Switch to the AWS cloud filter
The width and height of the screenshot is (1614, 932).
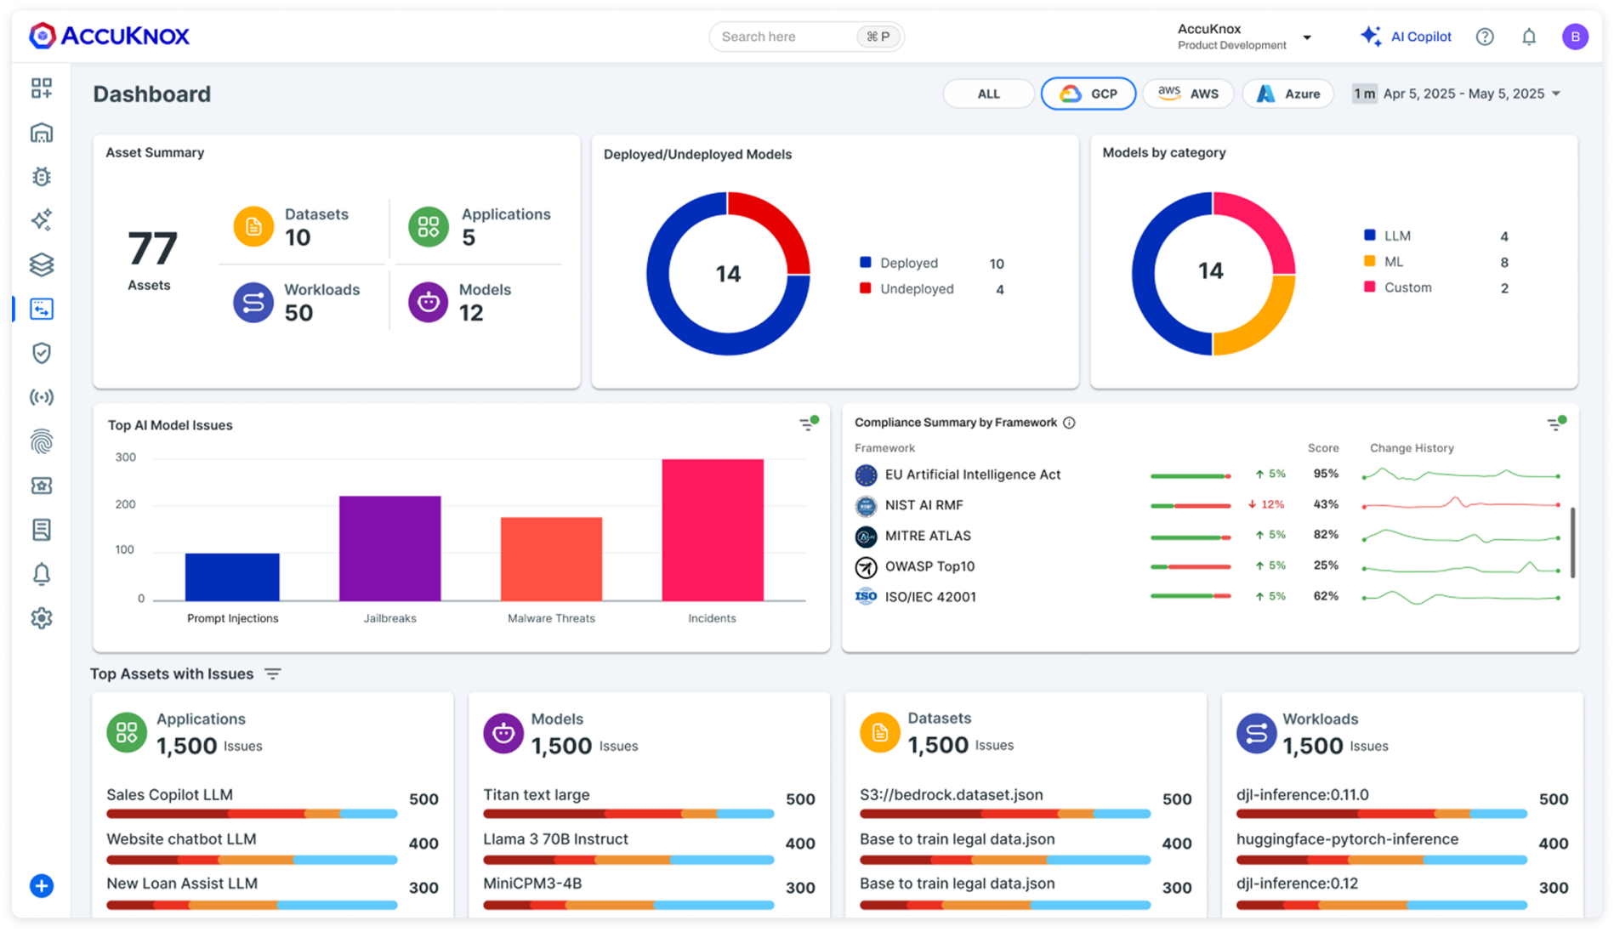point(1188,94)
